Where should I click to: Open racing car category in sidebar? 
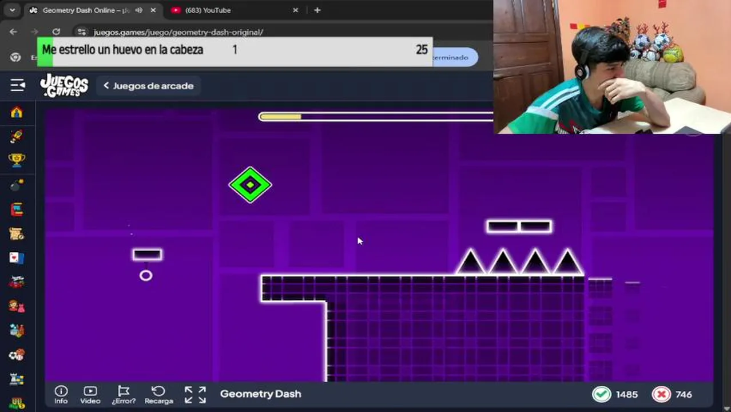click(x=17, y=282)
